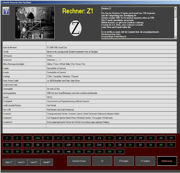Play Video3 Z1
This screenshot has width=180, height=173.
34,162
